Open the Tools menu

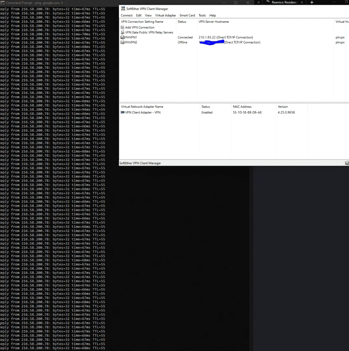[x=202, y=16]
